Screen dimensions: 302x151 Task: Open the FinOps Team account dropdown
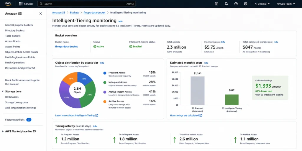pos(286,4)
